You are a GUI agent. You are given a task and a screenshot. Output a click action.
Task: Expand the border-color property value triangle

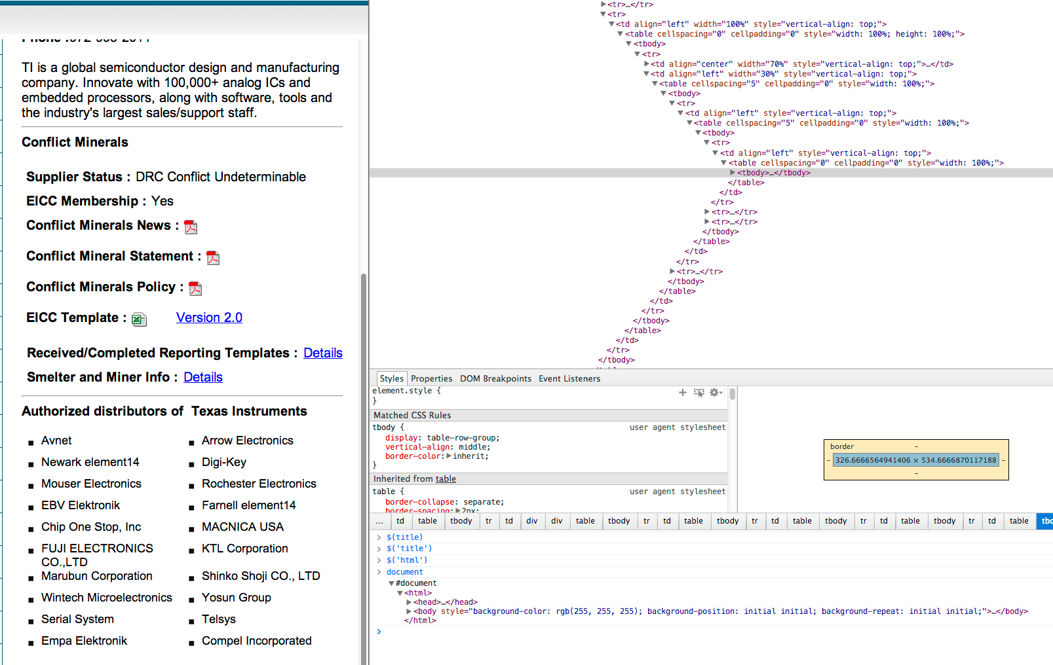point(449,456)
